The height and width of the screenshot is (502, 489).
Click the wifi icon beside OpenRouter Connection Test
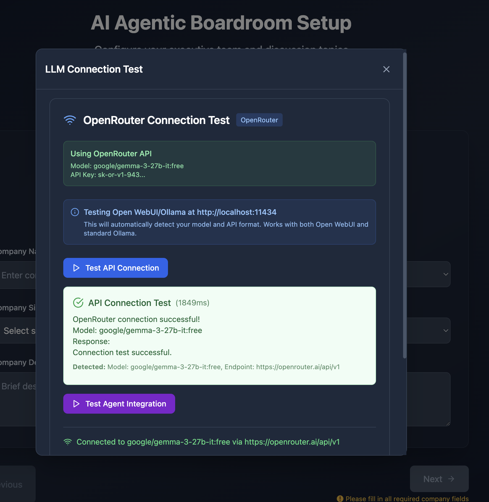point(70,120)
